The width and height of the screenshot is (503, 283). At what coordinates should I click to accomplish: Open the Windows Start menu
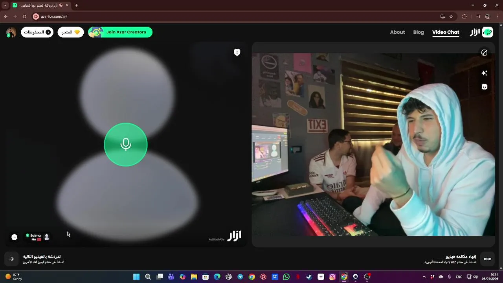tap(136, 277)
